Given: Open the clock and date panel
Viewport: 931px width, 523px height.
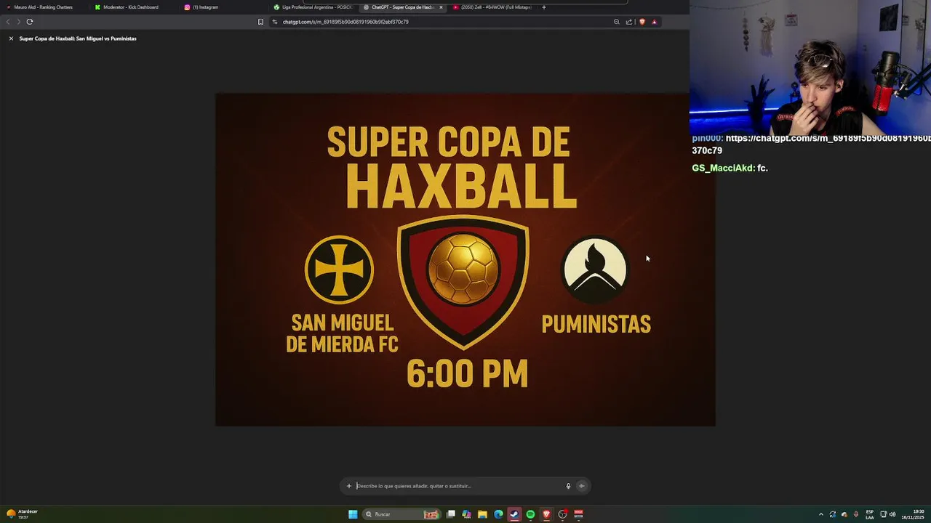Looking at the screenshot, I should (x=914, y=514).
